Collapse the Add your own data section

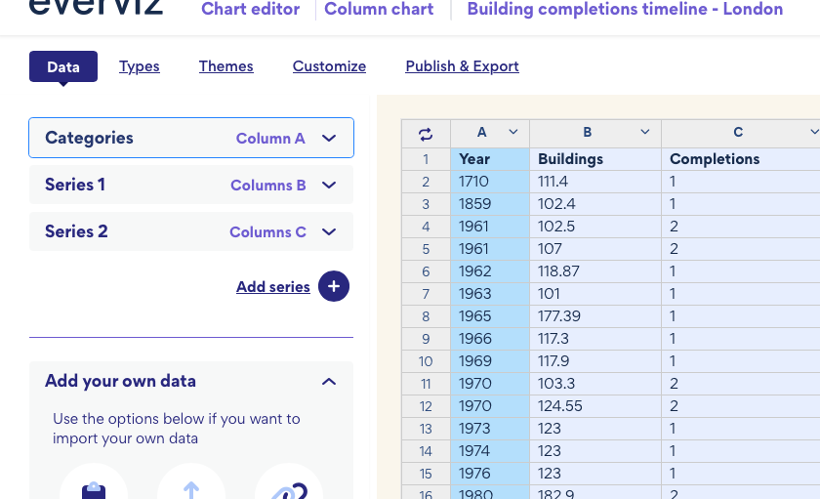coord(329,382)
